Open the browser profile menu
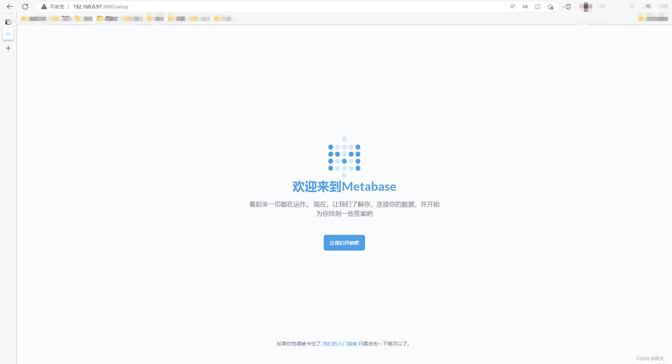The height and width of the screenshot is (364, 672). click(586, 6)
